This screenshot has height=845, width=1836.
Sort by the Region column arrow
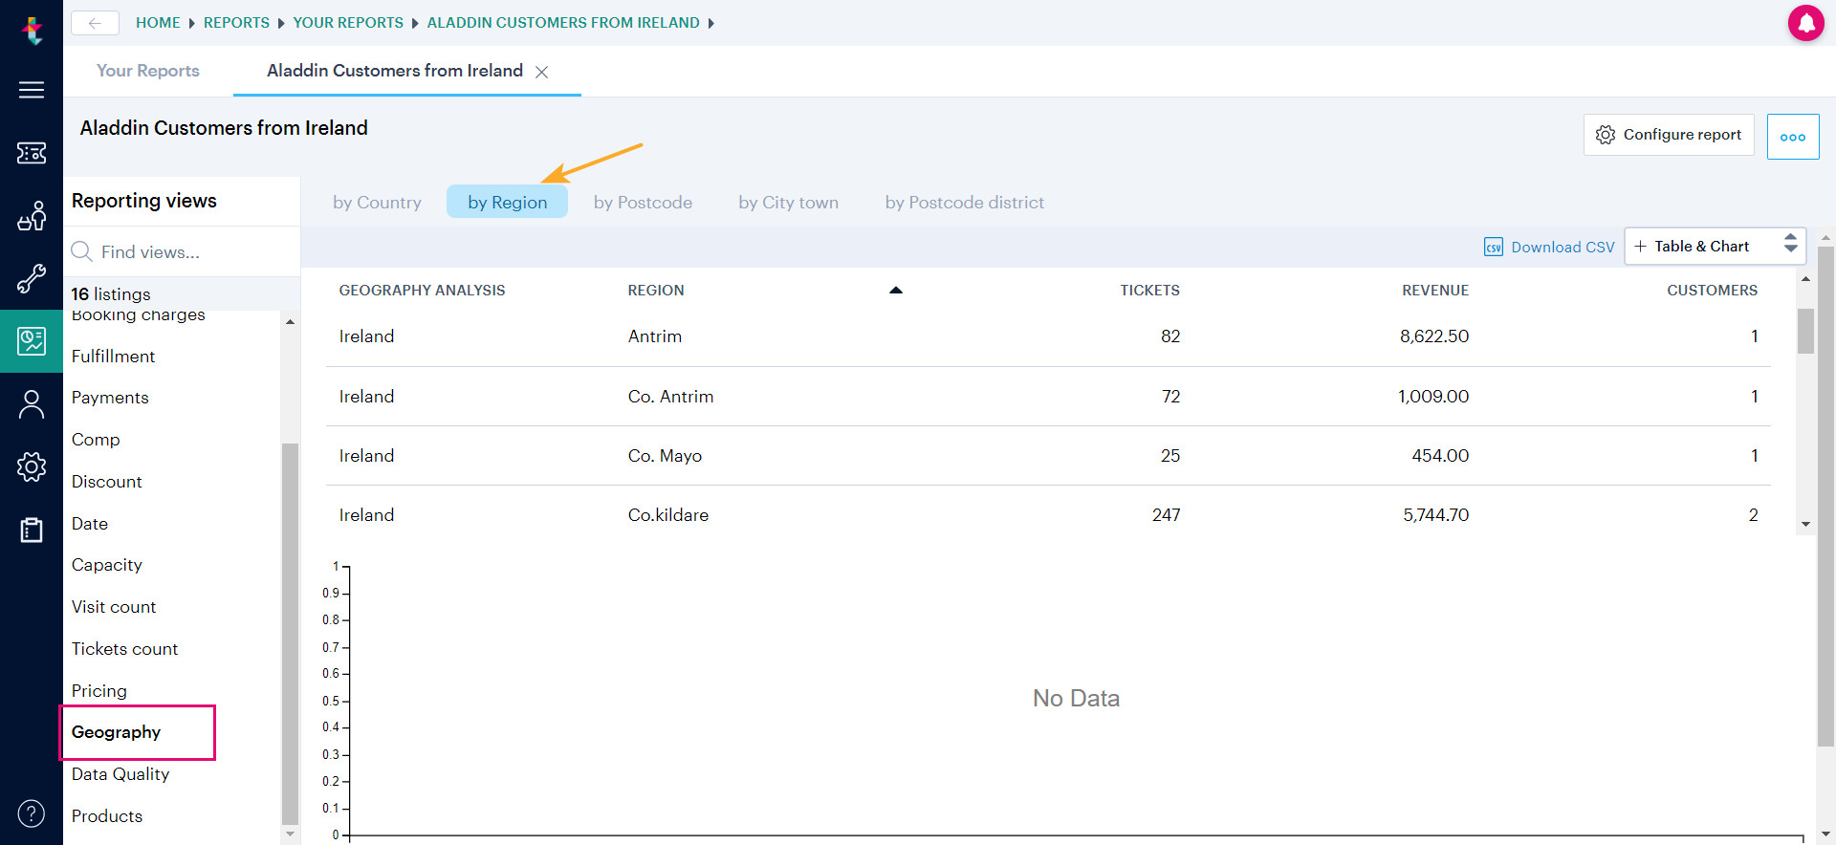point(895,290)
